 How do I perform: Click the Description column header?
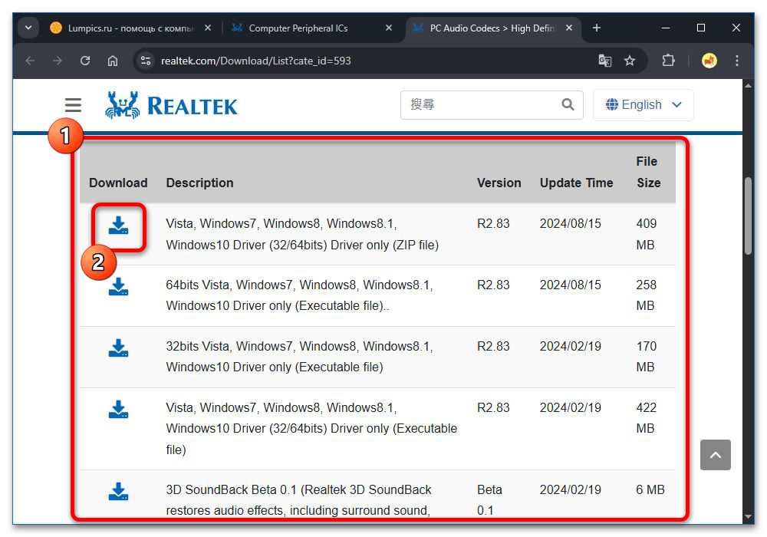(199, 183)
